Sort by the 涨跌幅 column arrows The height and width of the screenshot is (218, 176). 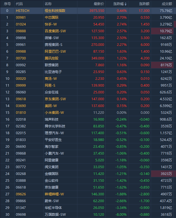[x=126, y=4]
